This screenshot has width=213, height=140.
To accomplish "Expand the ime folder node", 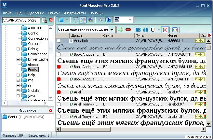I will click(x=18, y=80).
